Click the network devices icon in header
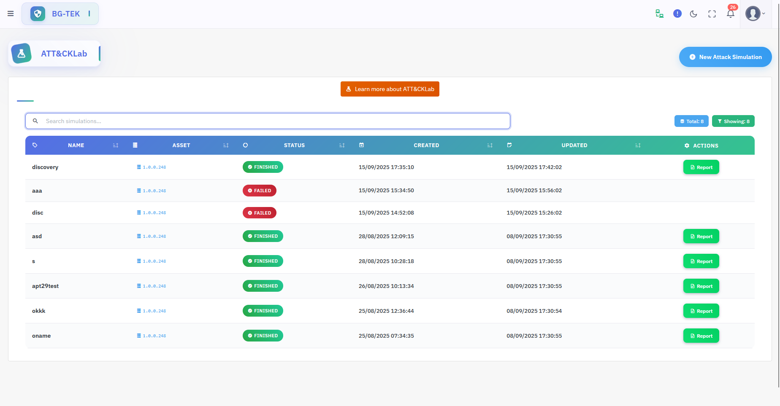780x406 pixels. coord(659,14)
